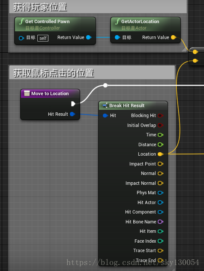204x271 pixels.
Task: Click the 目标是Controller subtitle text
Action: tap(43, 28)
